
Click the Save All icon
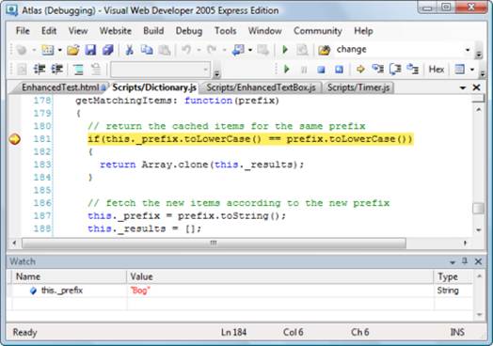pos(108,50)
